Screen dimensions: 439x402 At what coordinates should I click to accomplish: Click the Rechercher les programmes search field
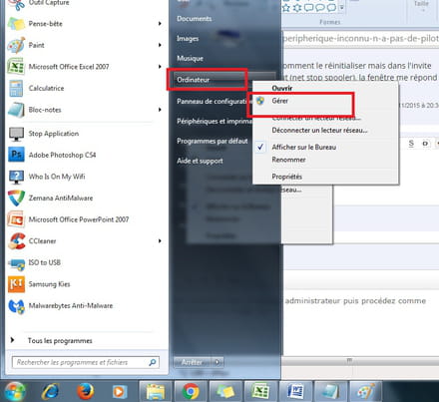pyautogui.click(x=86, y=362)
